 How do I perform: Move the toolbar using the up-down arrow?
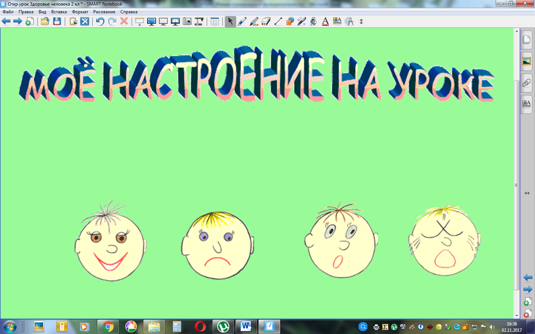click(361, 22)
